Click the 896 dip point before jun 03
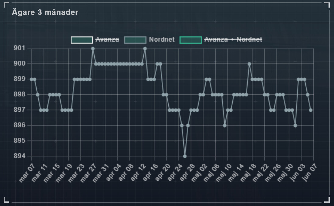 (295, 125)
